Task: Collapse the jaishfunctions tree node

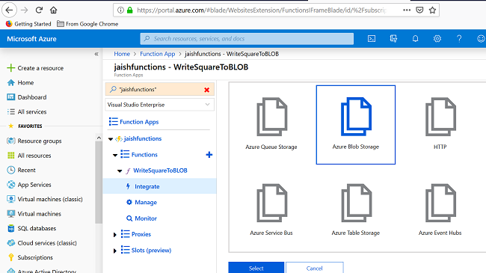Action: tap(111, 139)
